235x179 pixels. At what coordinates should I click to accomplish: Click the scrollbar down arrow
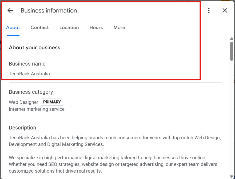232,176
